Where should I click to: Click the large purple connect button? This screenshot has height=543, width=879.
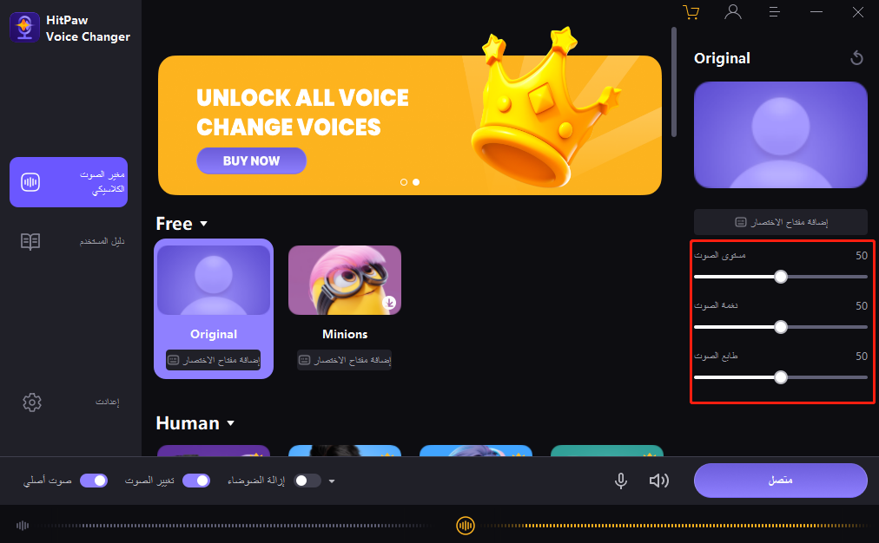point(780,481)
